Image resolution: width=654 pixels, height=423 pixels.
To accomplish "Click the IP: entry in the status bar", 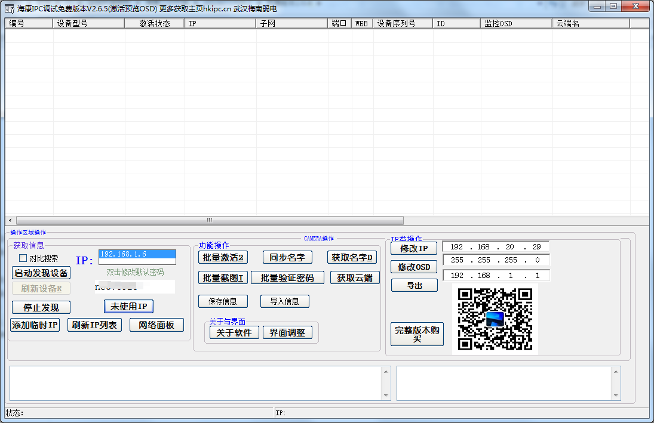I will (x=280, y=413).
